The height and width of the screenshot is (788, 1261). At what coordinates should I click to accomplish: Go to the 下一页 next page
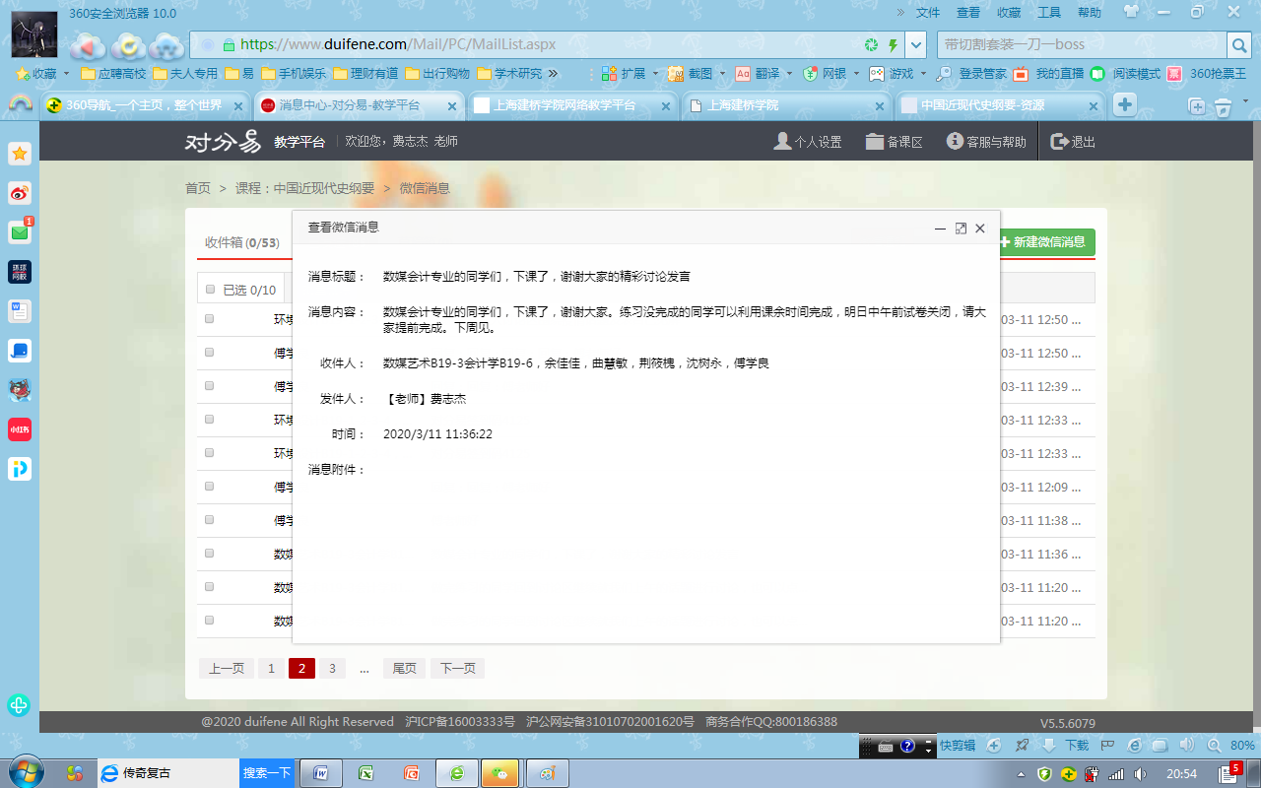pyautogui.click(x=457, y=669)
